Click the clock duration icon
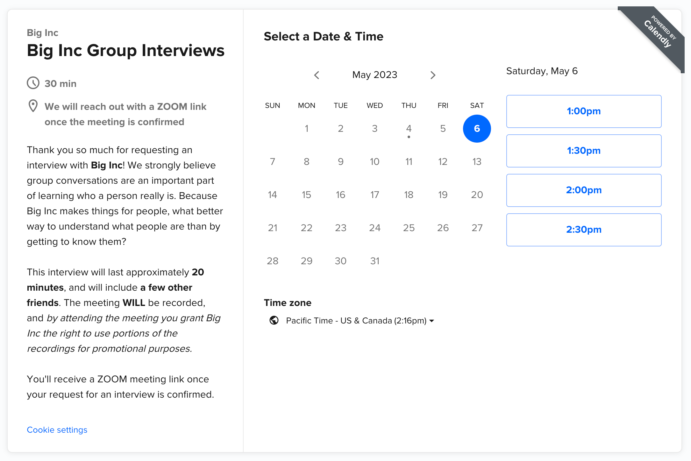 [x=33, y=83]
